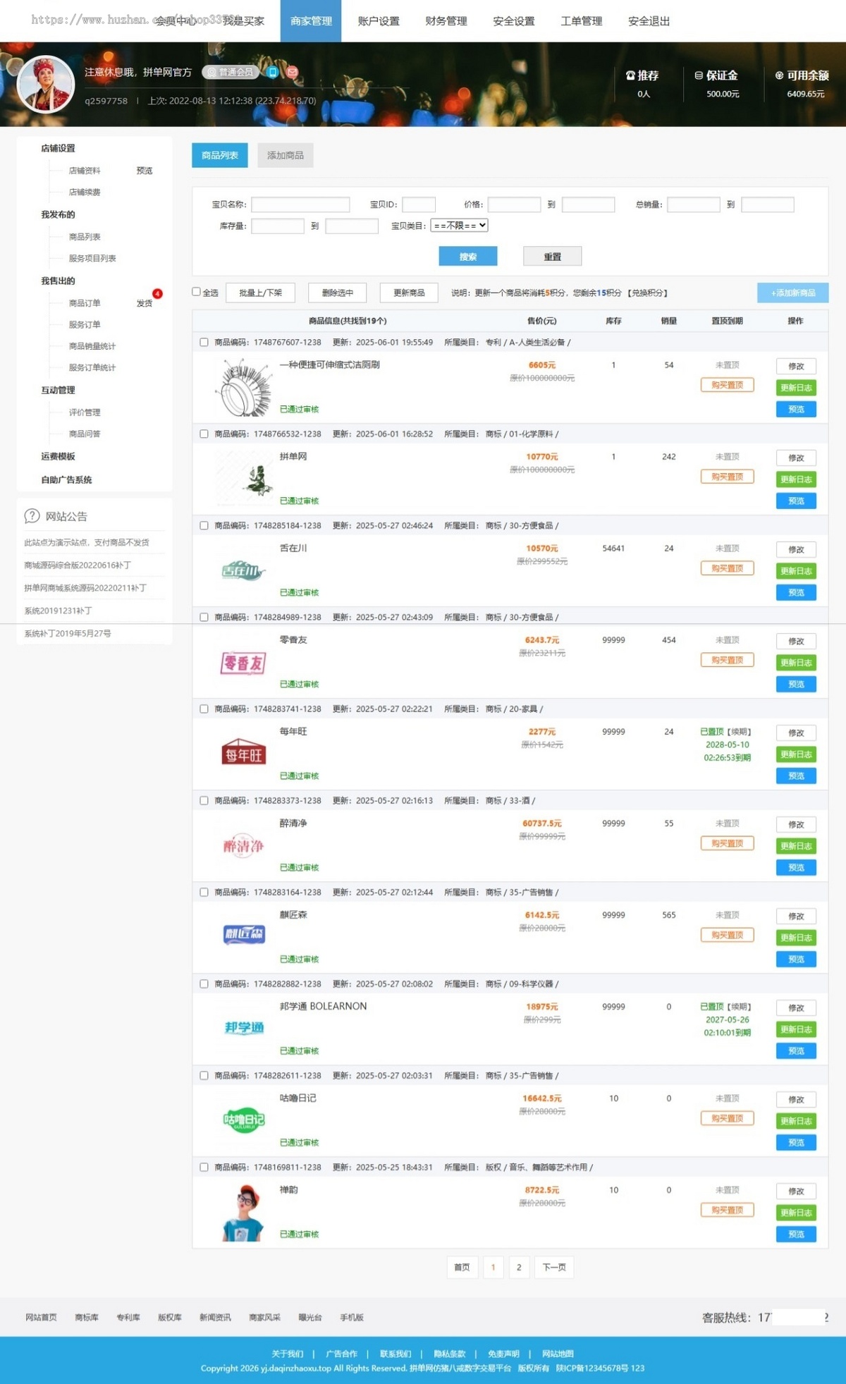This screenshot has width=846, height=1384.
Task: Click the blue 搜索 search button
Action: click(468, 257)
